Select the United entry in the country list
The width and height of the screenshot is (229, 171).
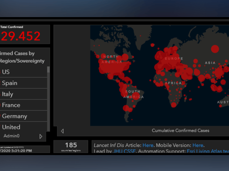coord(21,127)
